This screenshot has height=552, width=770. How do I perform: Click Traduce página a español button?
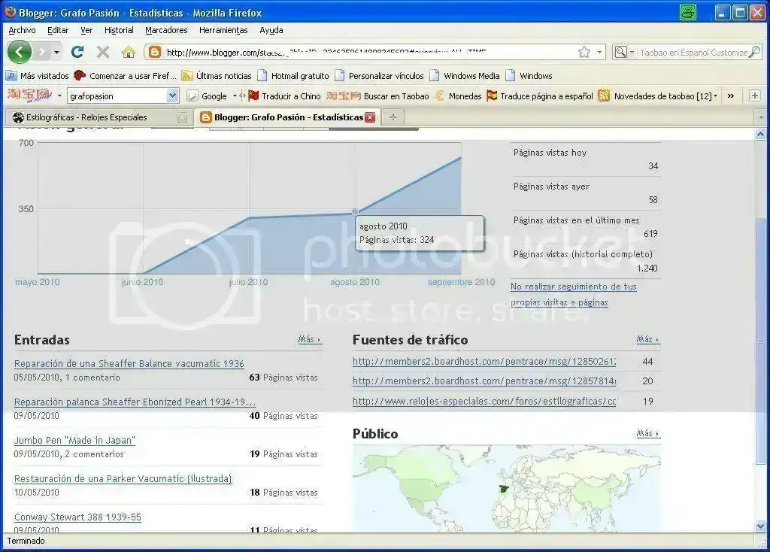(540, 96)
